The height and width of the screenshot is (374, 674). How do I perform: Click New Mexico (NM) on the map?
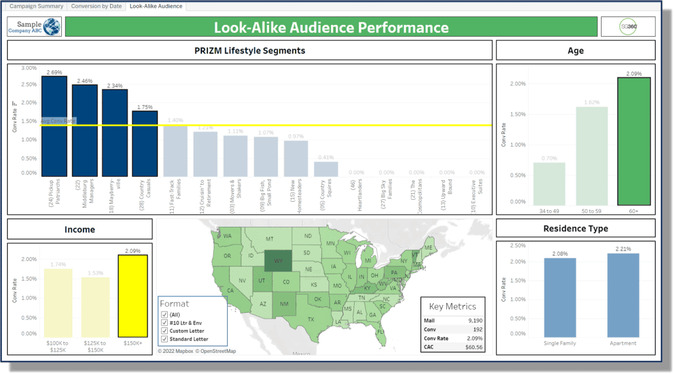click(284, 304)
